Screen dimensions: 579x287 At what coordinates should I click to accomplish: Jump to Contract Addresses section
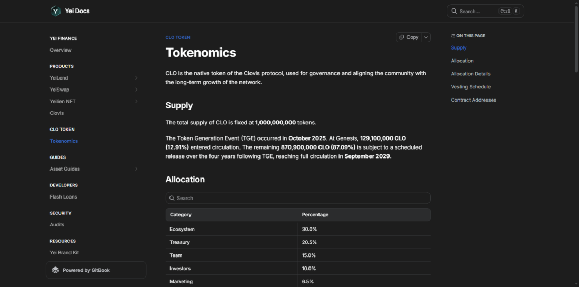coord(473,100)
